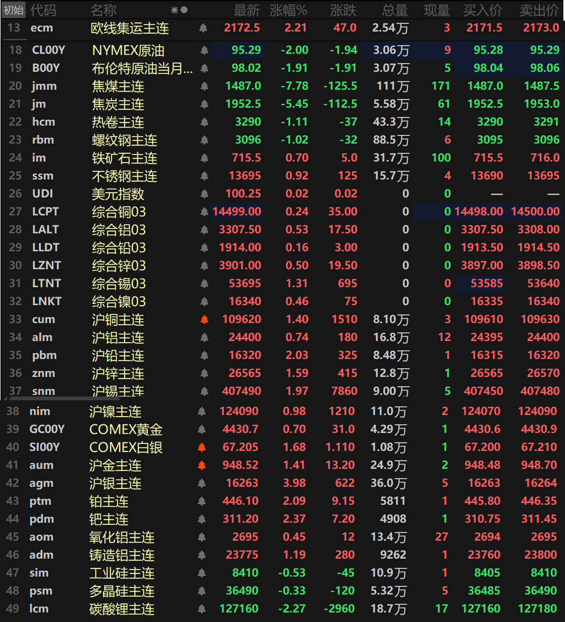Click the latest price 95.29 for CL00Y
This screenshot has width=565, height=622.
click(246, 50)
